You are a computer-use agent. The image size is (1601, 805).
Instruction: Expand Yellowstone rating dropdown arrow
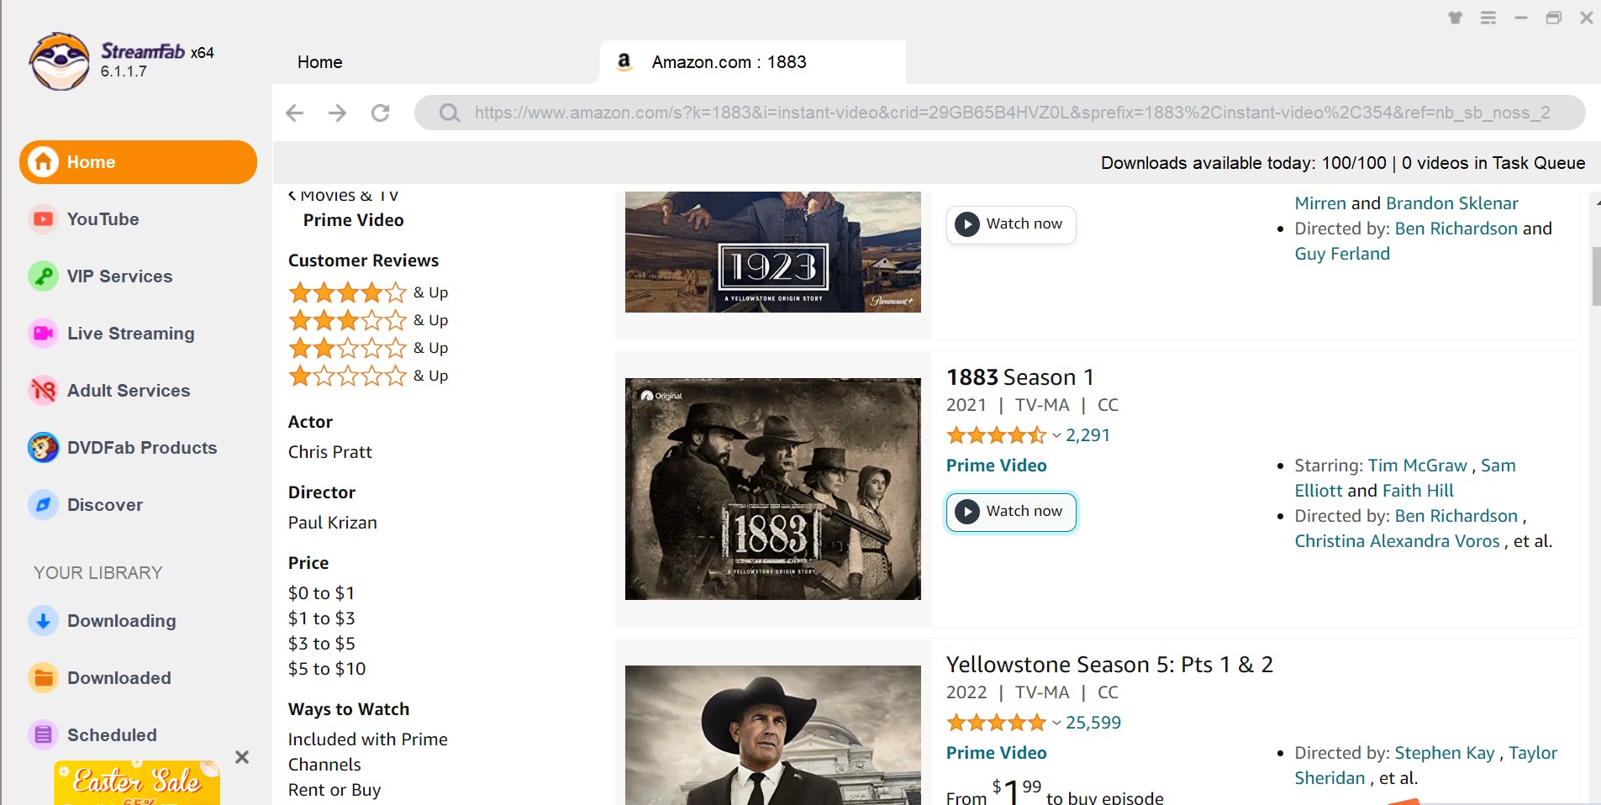(x=1056, y=723)
